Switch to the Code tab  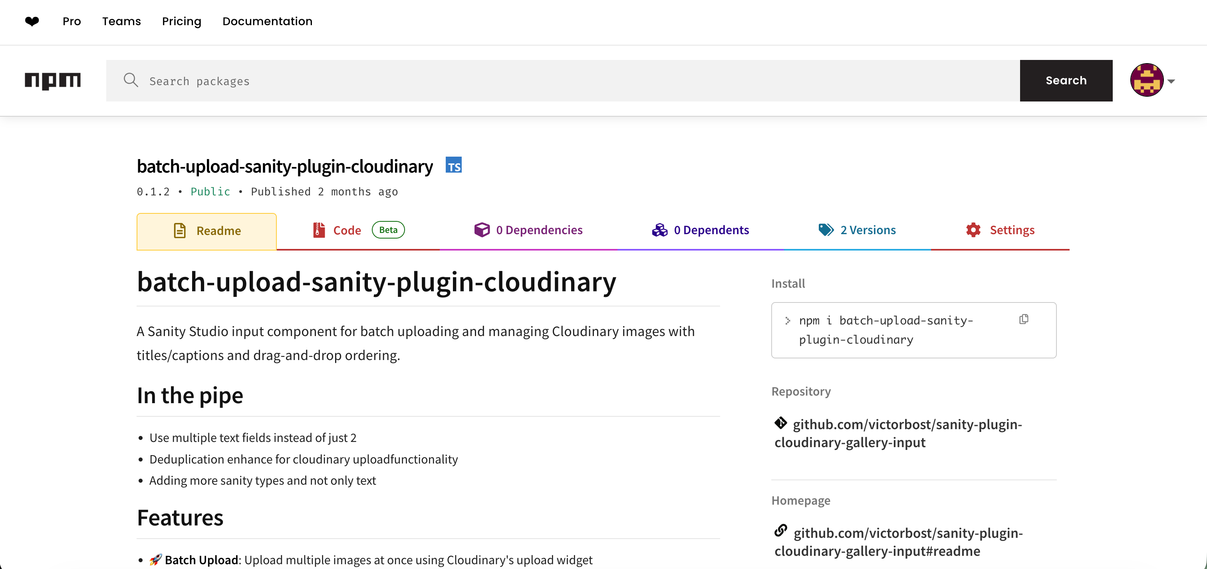click(358, 230)
